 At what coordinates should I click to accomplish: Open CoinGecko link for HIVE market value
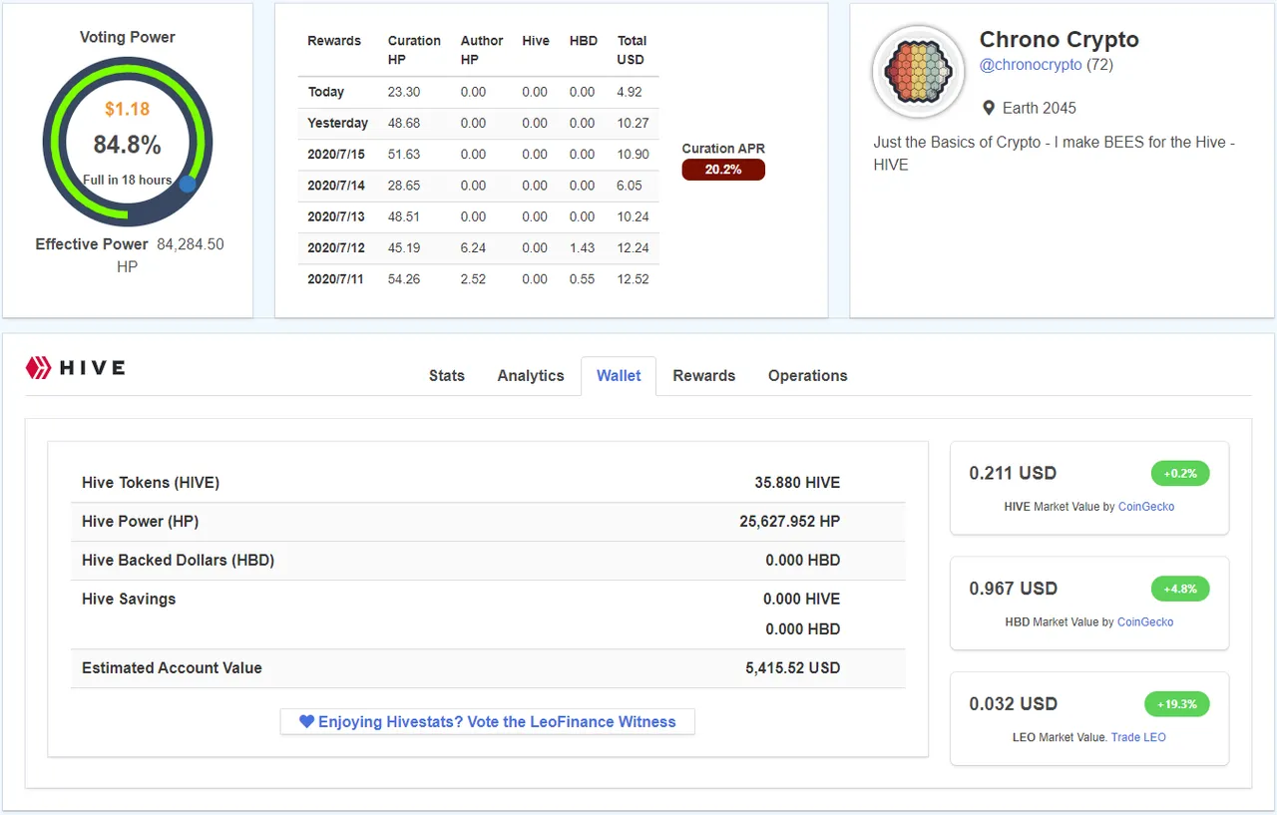click(x=1146, y=507)
